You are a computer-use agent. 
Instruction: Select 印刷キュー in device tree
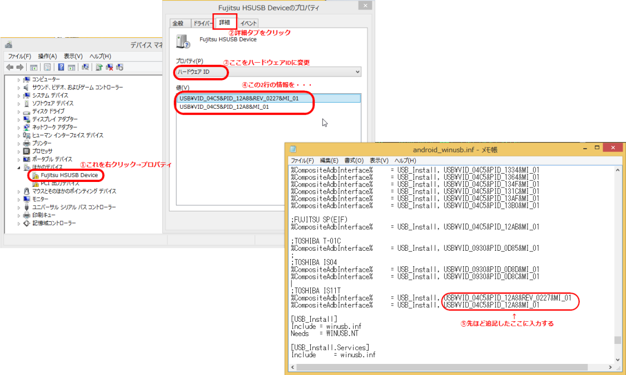tap(44, 215)
